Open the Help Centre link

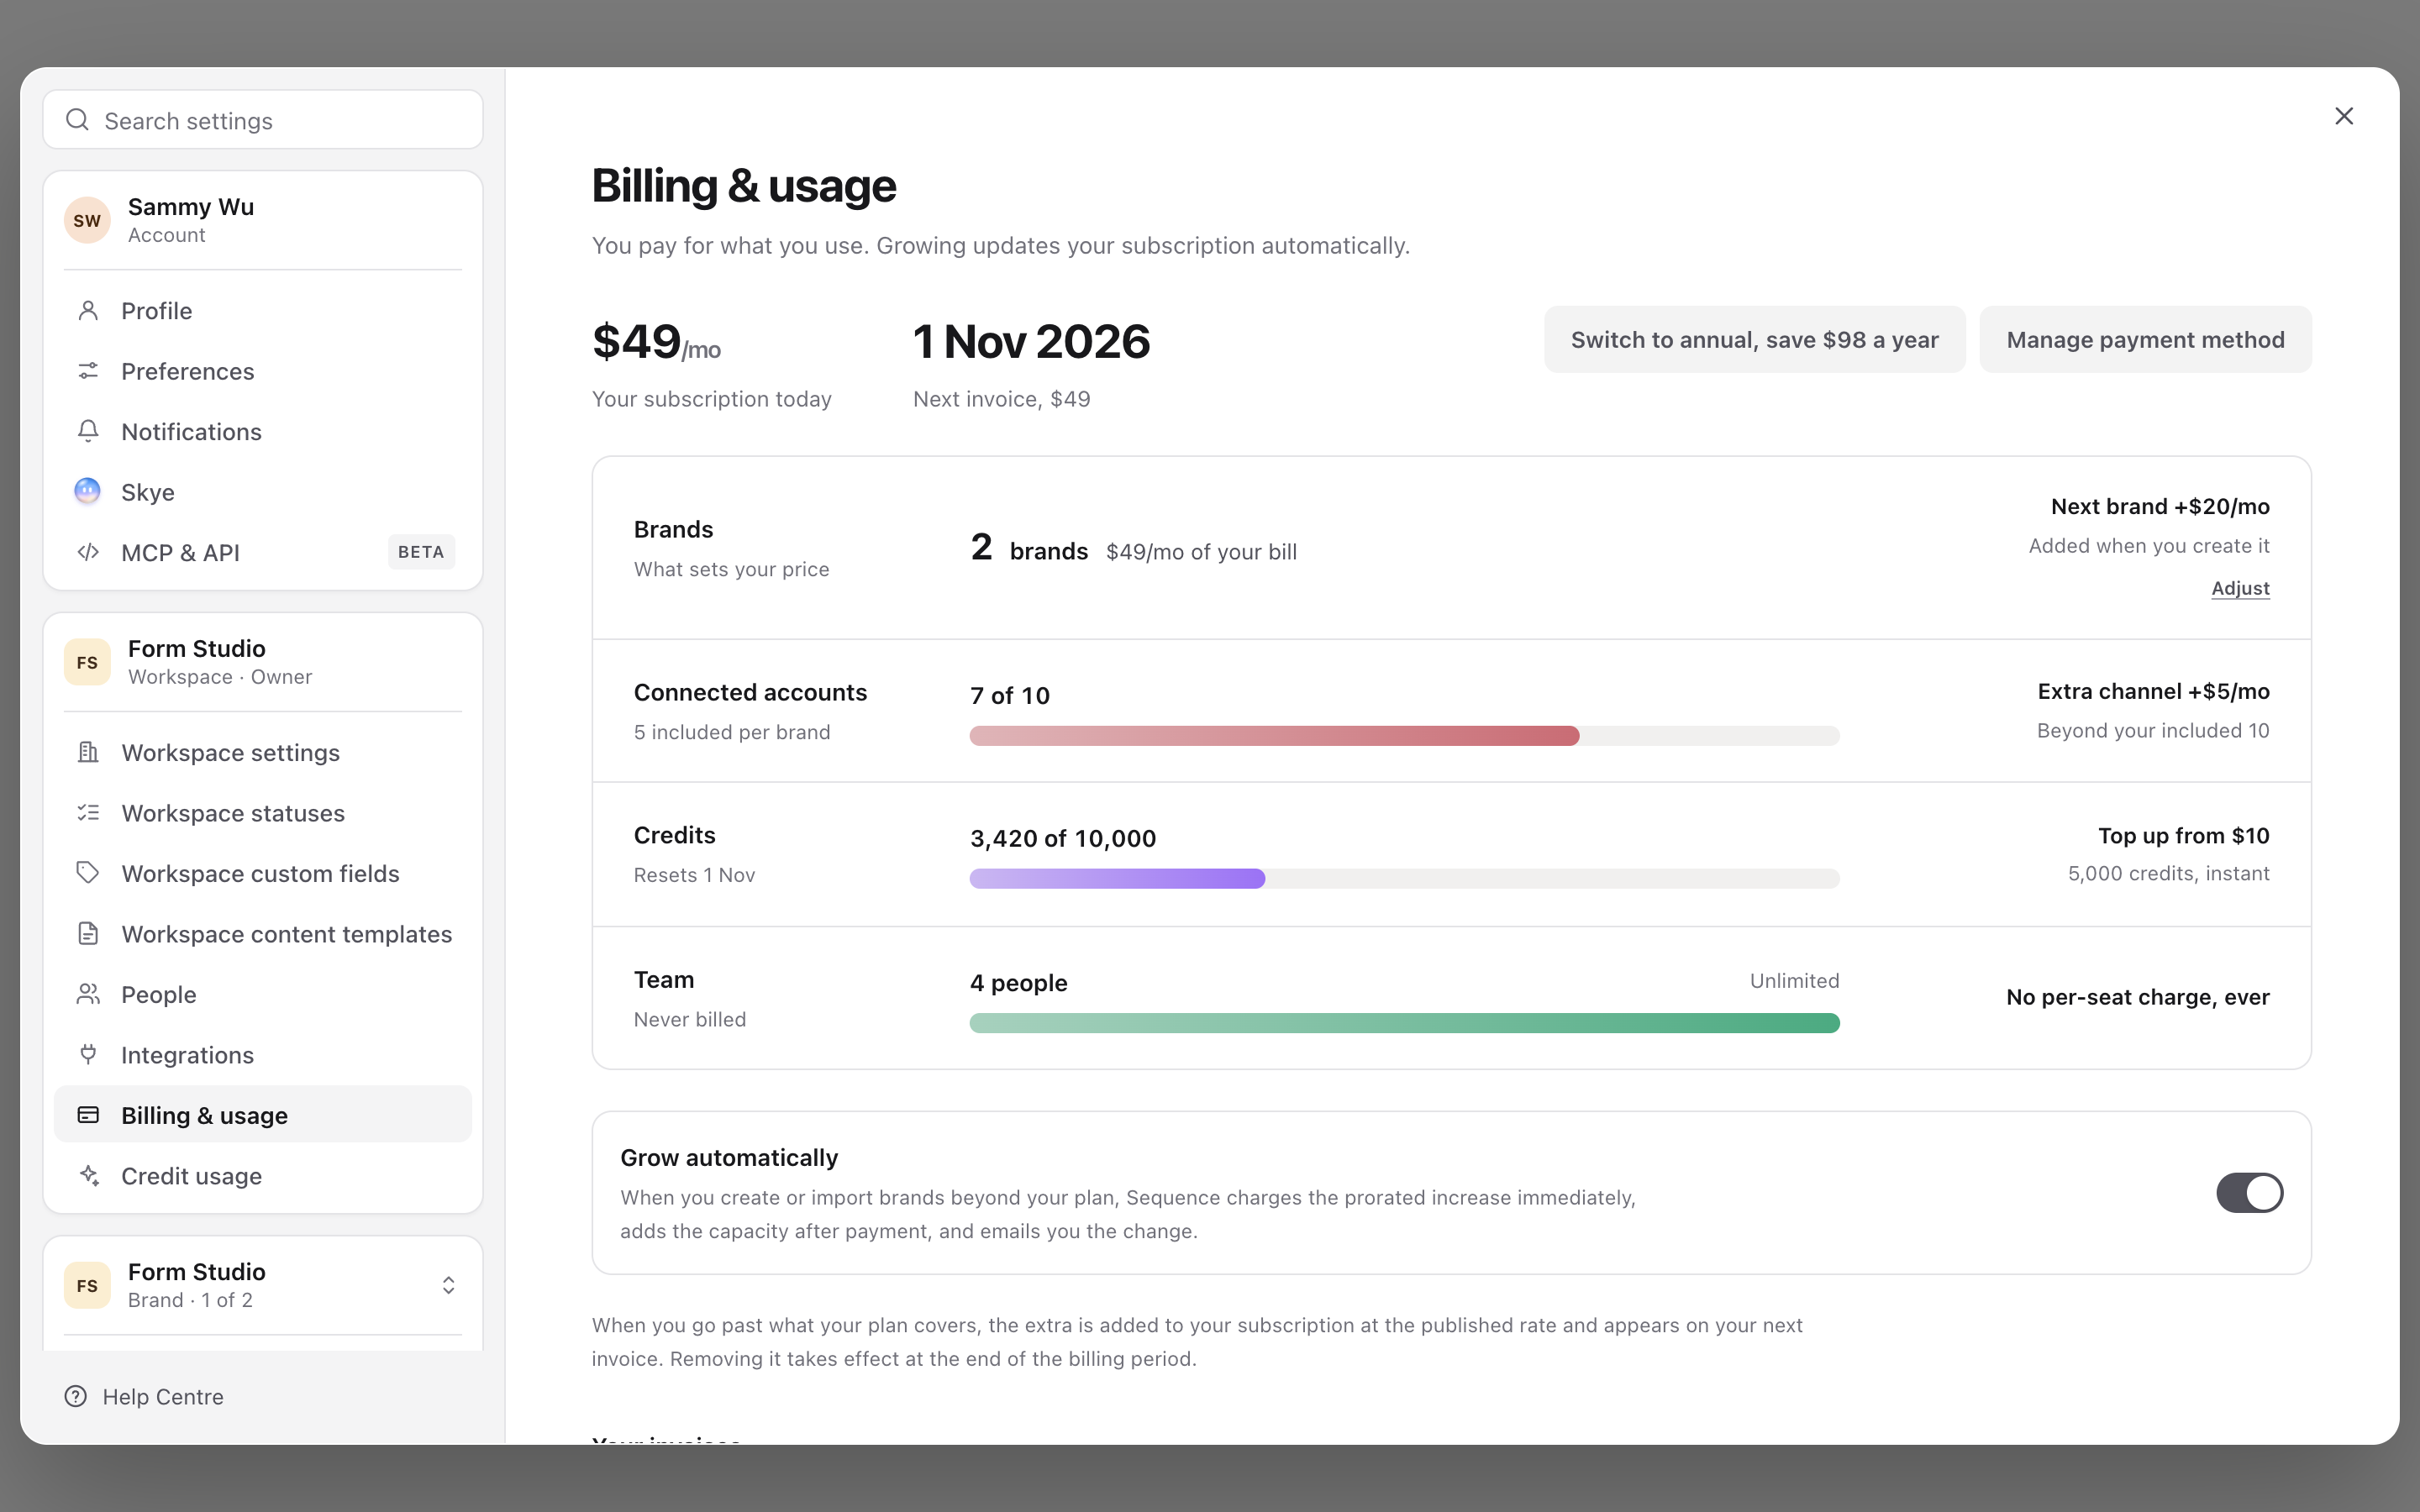[x=144, y=1396]
